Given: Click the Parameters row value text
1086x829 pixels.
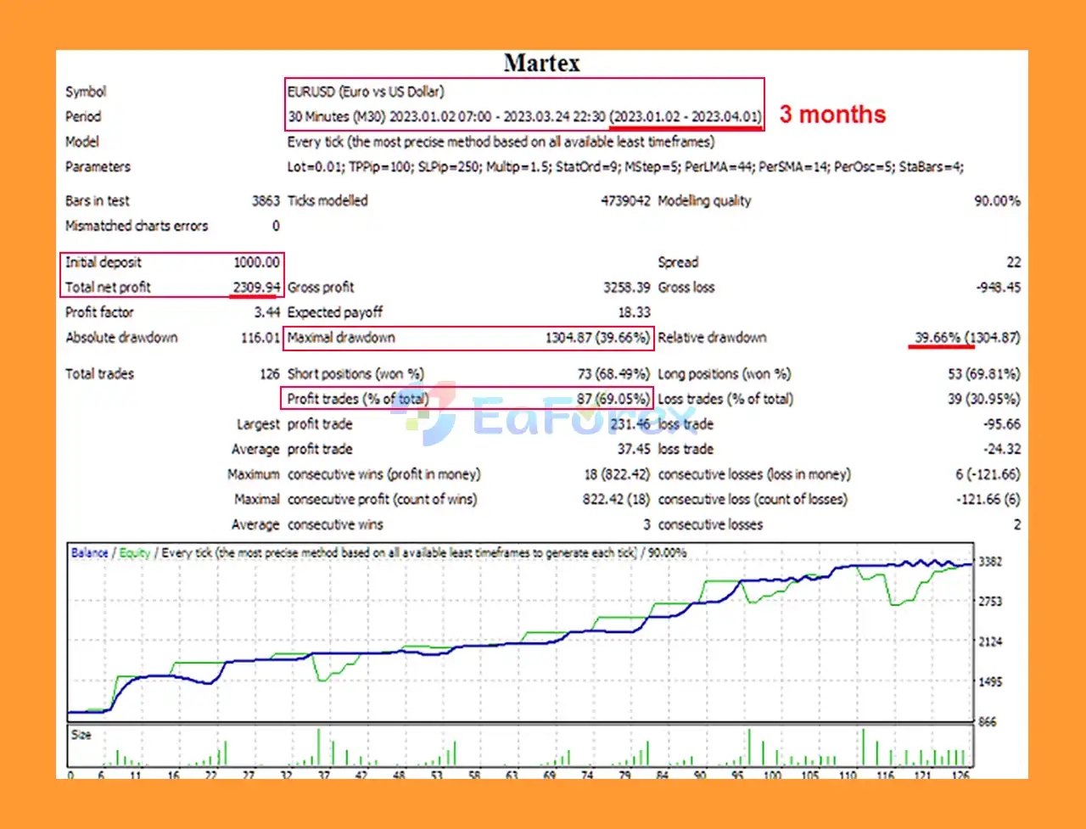Looking at the screenshot, I should pyautogui.click(x=625, y=167).
